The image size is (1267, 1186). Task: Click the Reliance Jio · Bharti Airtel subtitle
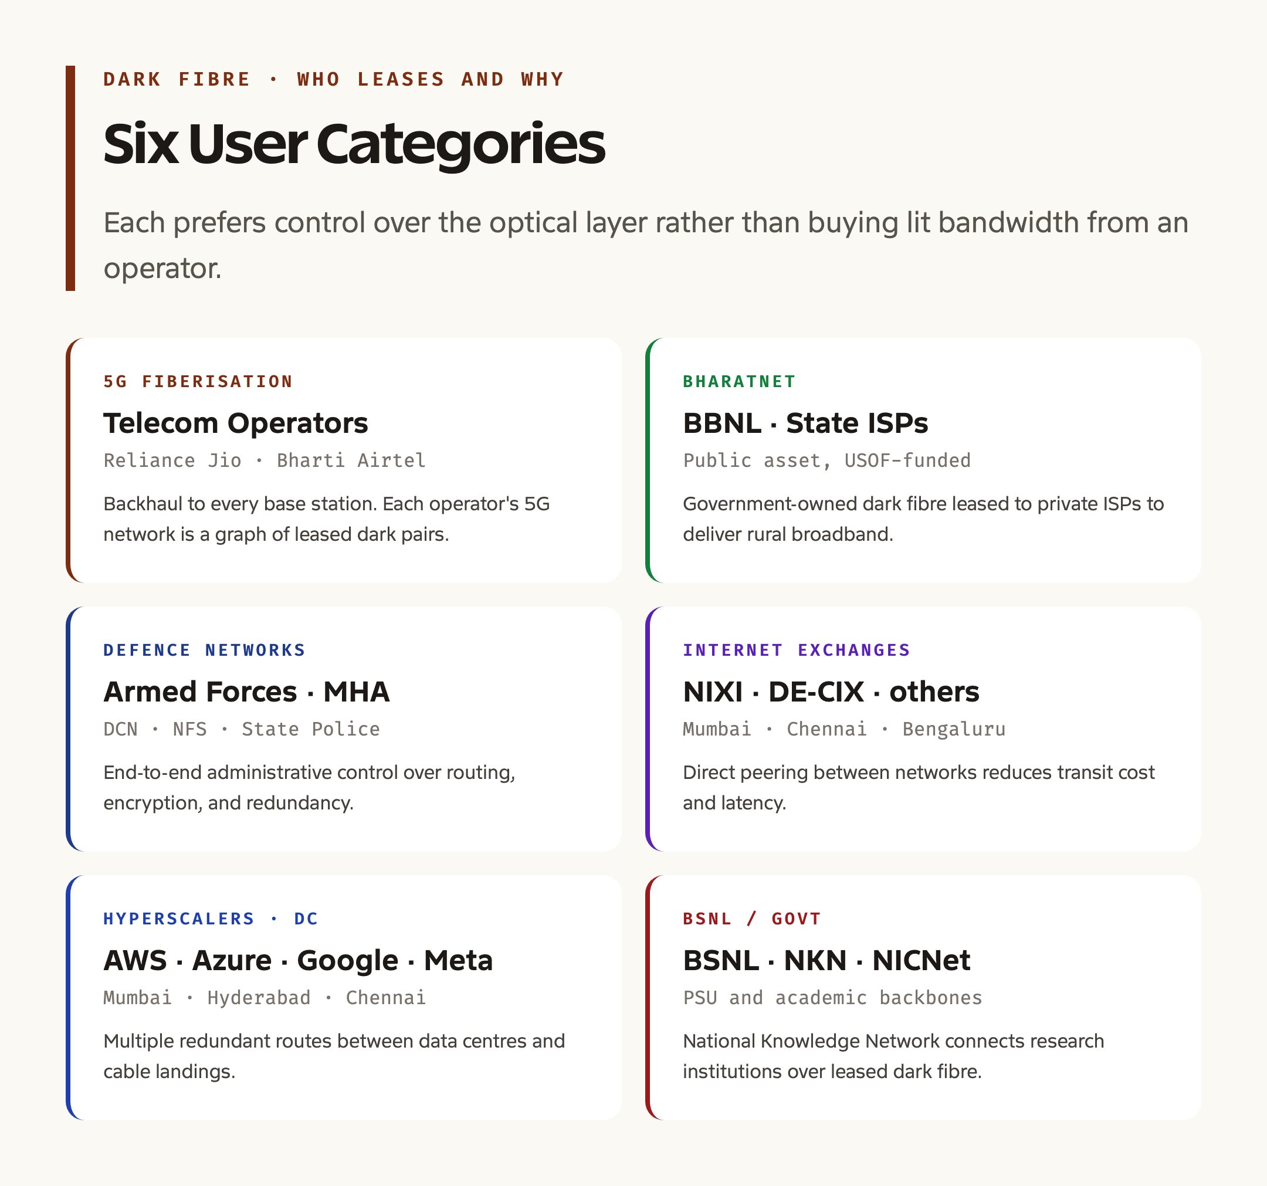[265, 460]
